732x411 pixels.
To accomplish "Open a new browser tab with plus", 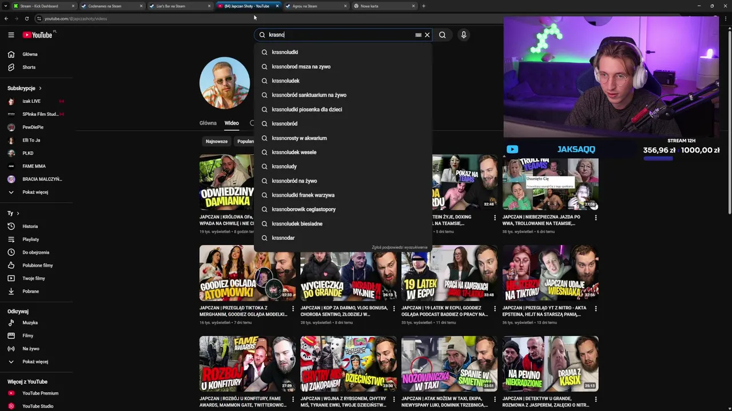I will click(x=423, y=6).
